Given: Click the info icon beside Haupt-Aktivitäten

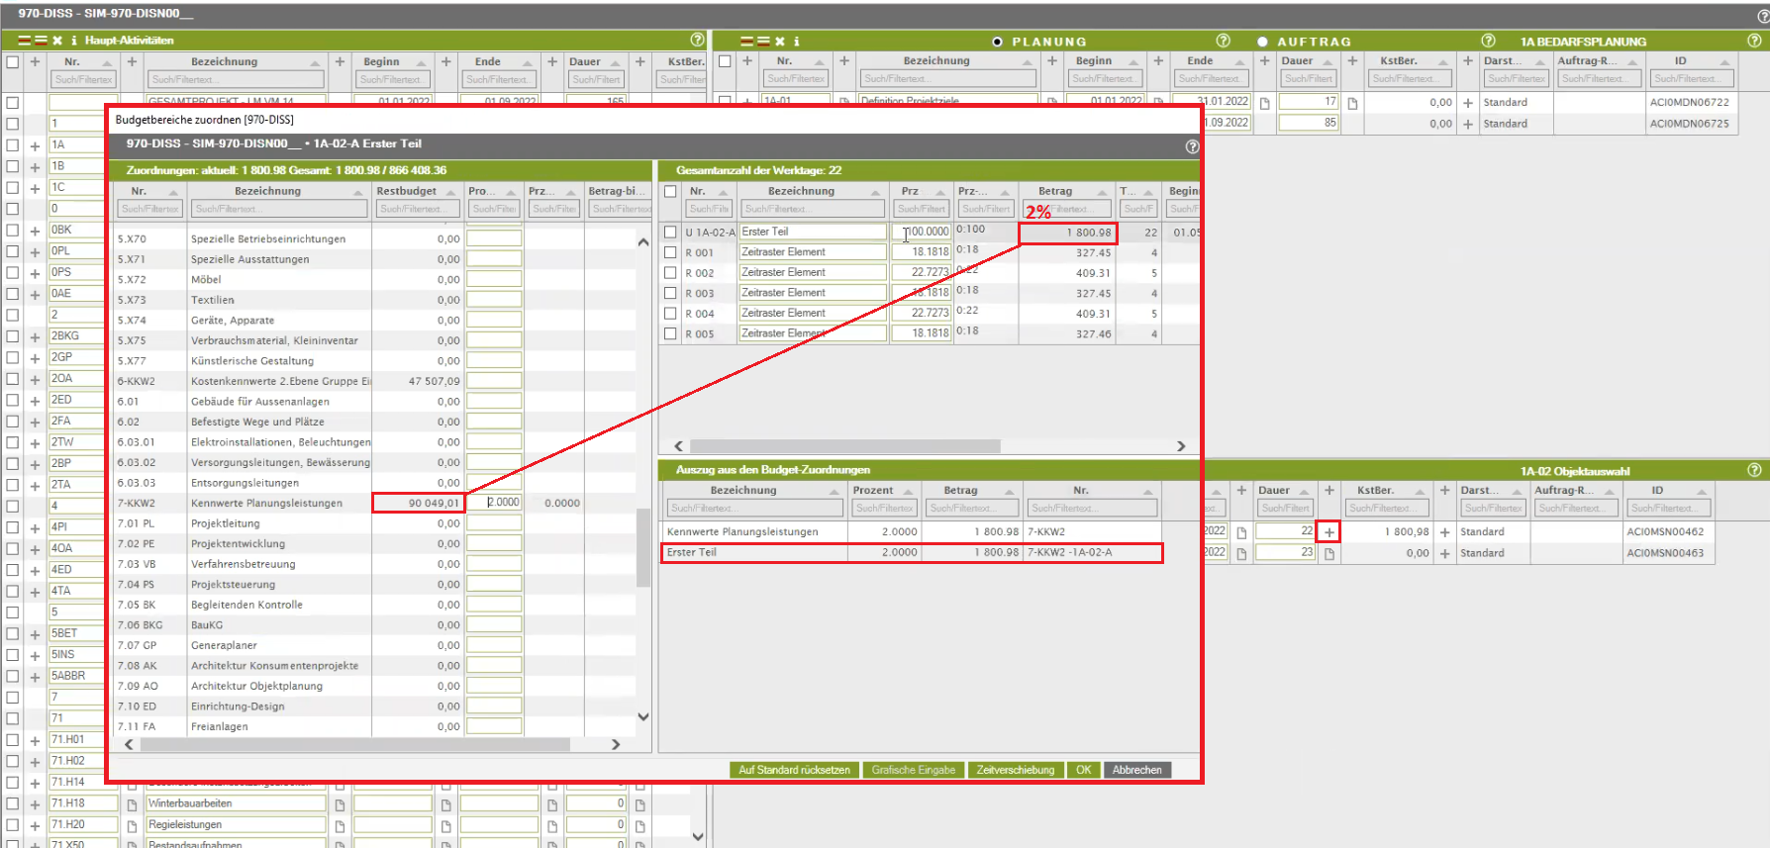Looking at the screenshot, I should (73, 41).
